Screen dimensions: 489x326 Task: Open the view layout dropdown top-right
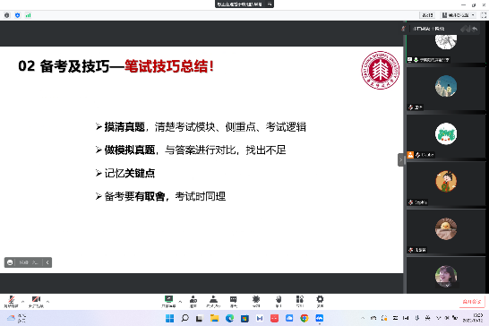pyautogui.click(x=459, y=15)
